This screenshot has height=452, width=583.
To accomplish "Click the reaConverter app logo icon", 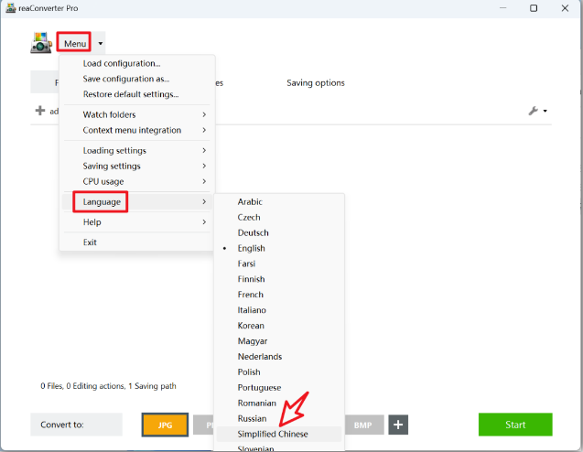I will click(x=41, y=43).
